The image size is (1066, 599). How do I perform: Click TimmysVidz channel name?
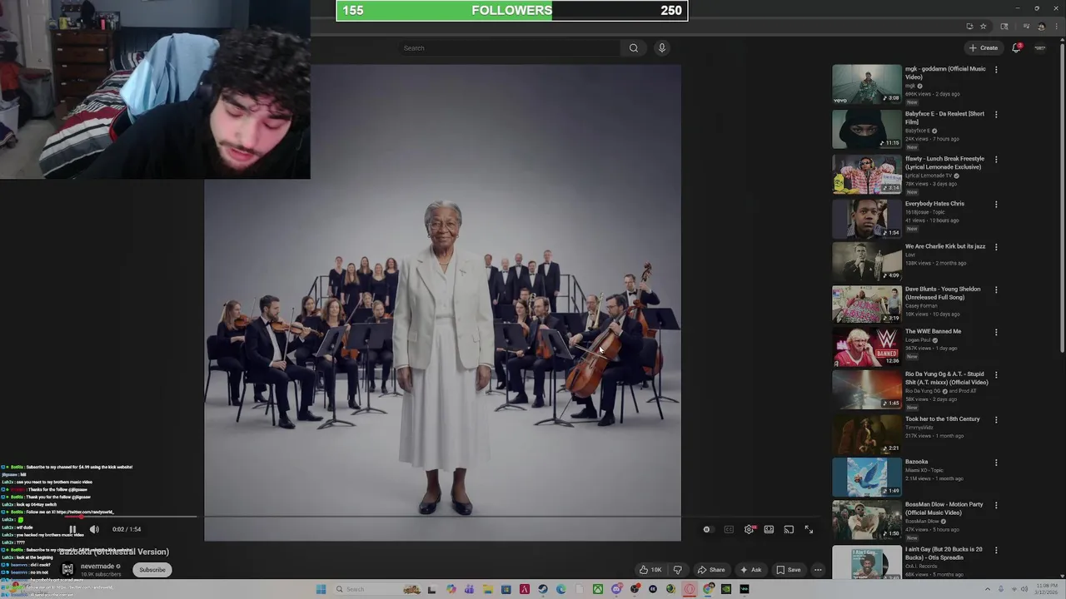(920, 428)
